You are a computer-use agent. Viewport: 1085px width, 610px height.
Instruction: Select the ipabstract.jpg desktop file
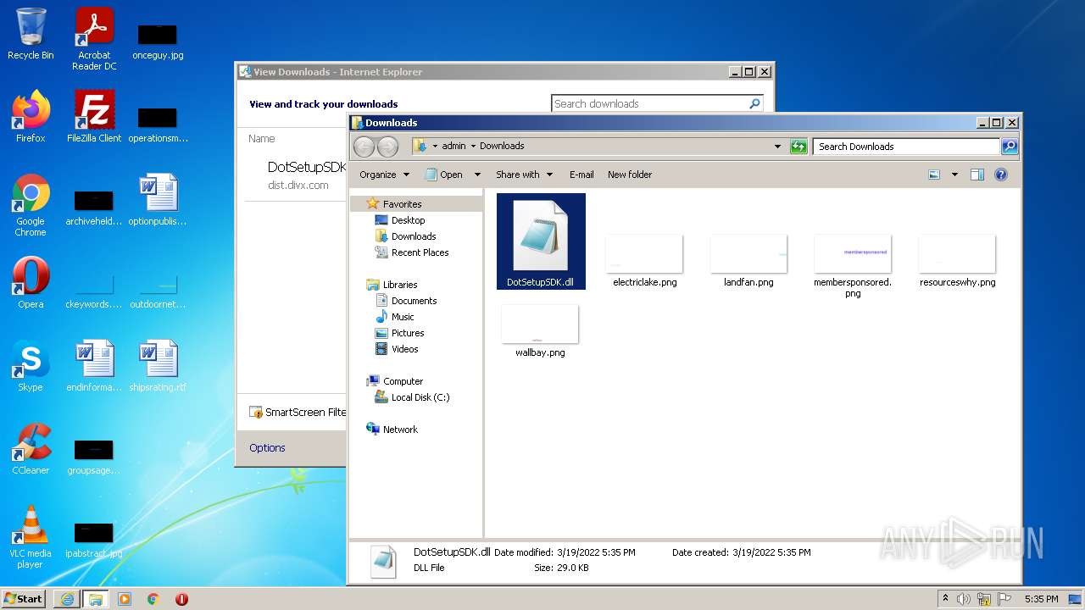click(94, 539)
